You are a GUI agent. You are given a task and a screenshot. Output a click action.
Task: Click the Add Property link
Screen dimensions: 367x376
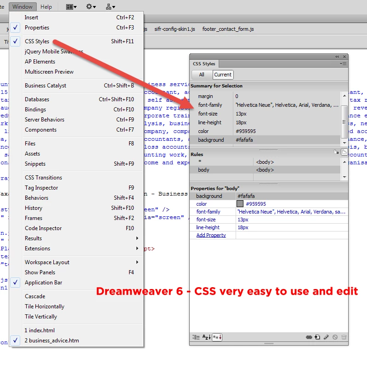coord(211,235)
